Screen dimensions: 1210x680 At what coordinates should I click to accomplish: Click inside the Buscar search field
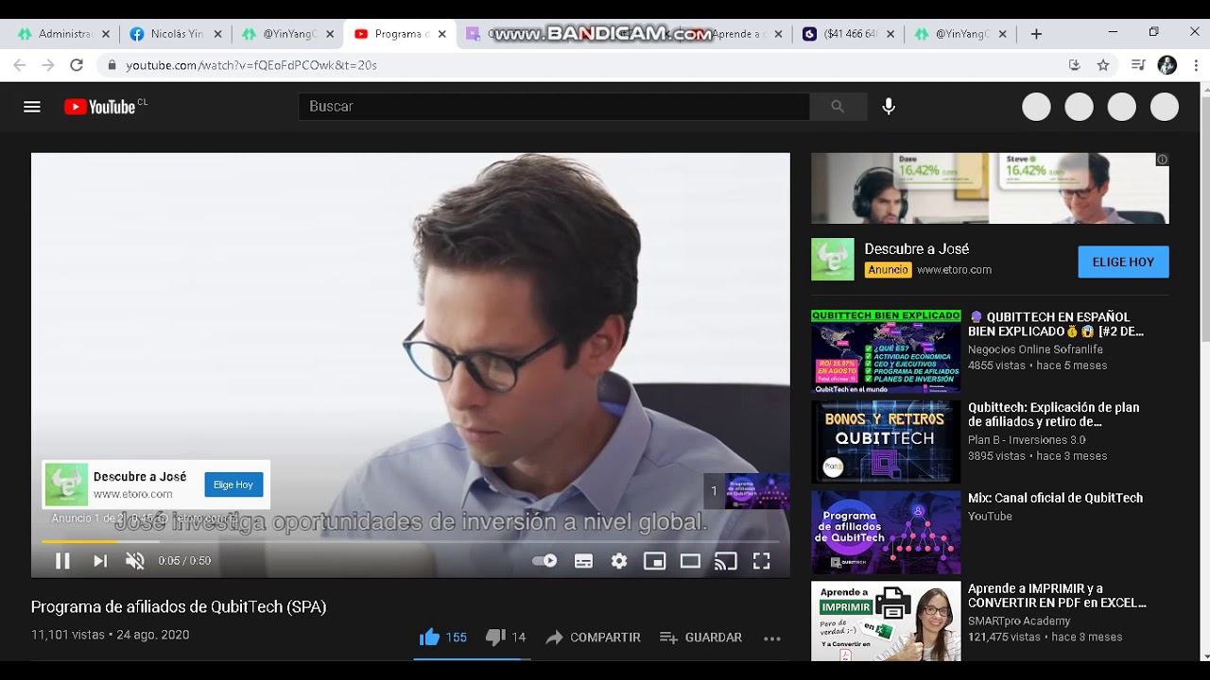coord(554,107)
